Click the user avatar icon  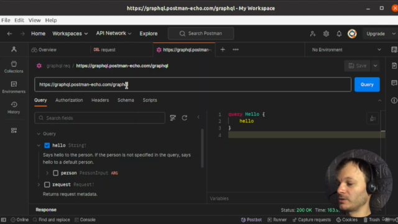coord(352,34)
